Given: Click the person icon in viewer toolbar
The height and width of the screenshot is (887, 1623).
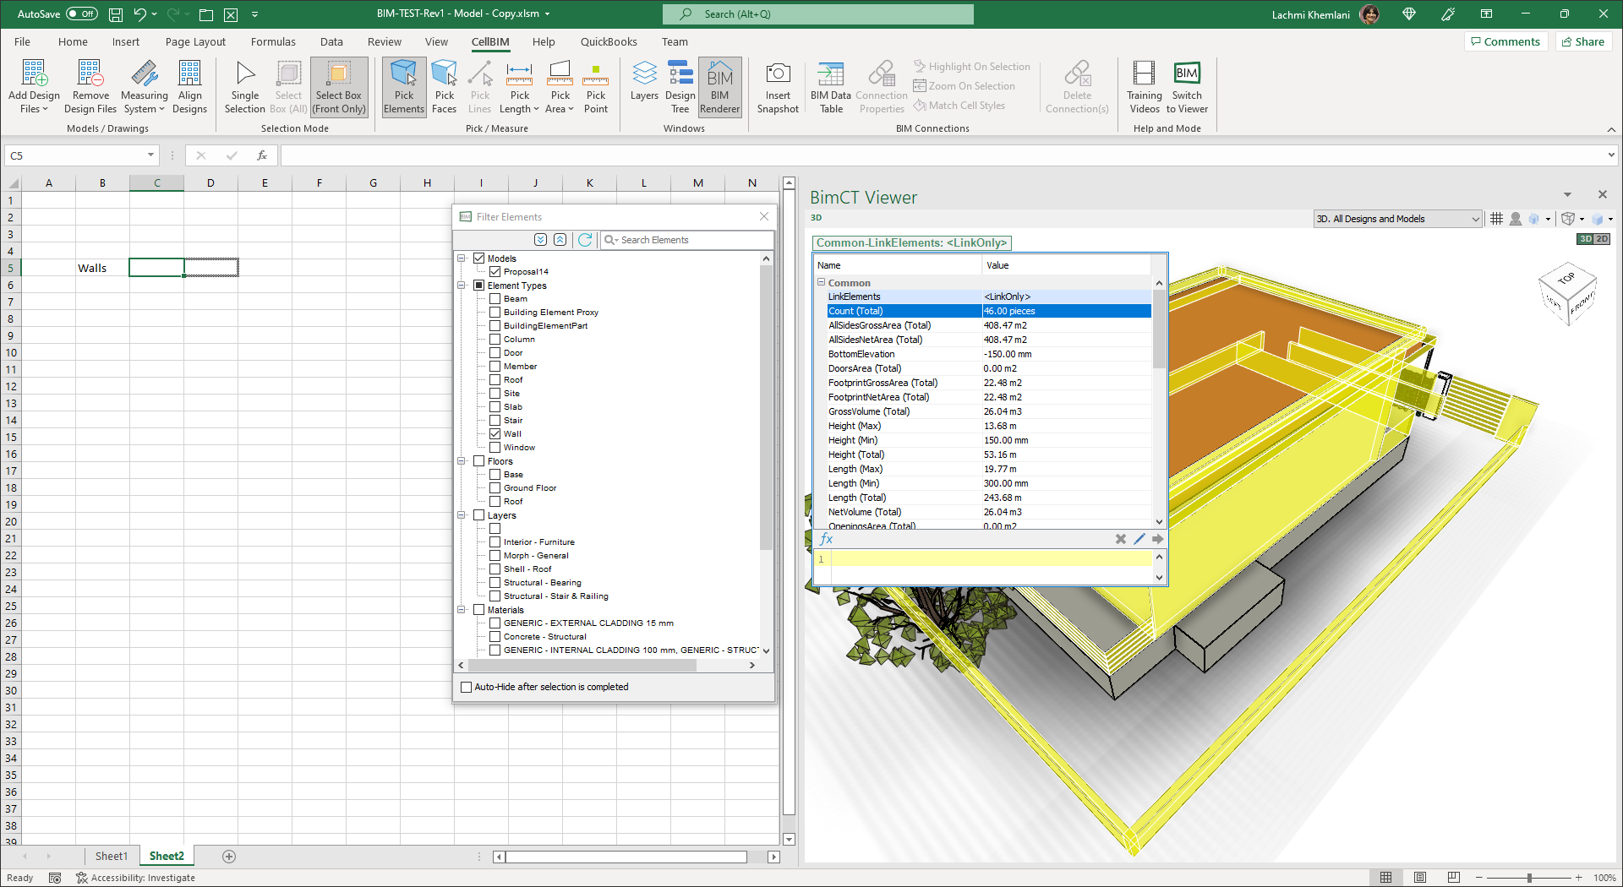Looking at the screenshot, I should pos(1516,219).
